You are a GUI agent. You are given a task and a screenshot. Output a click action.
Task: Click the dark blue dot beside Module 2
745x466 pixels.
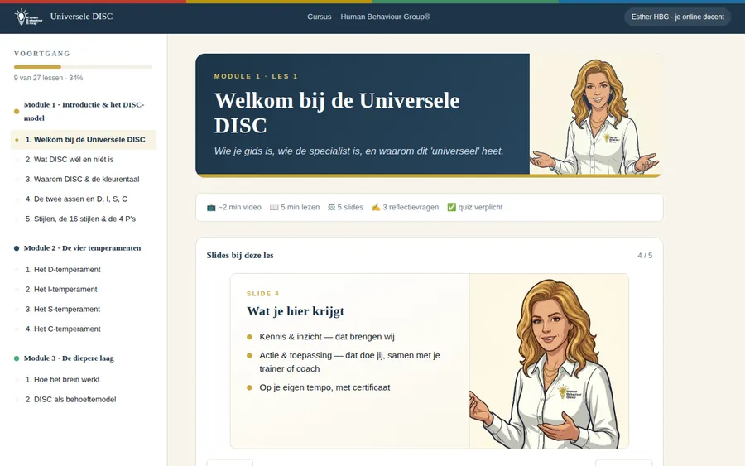(x=17, y=248)
